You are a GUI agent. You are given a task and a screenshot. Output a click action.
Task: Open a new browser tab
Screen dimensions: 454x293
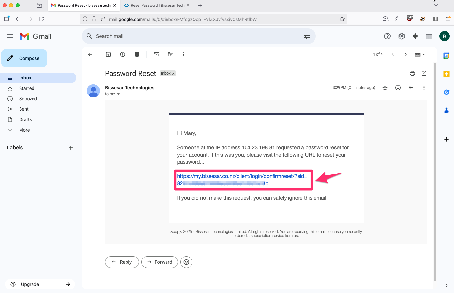click(x=200, y=5)
